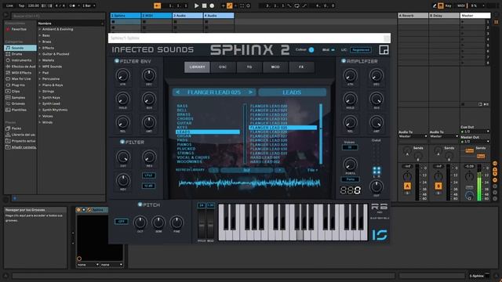Select the Samples category icon
The width and height of the screenshot is (502, 282).
coord(8,97)
